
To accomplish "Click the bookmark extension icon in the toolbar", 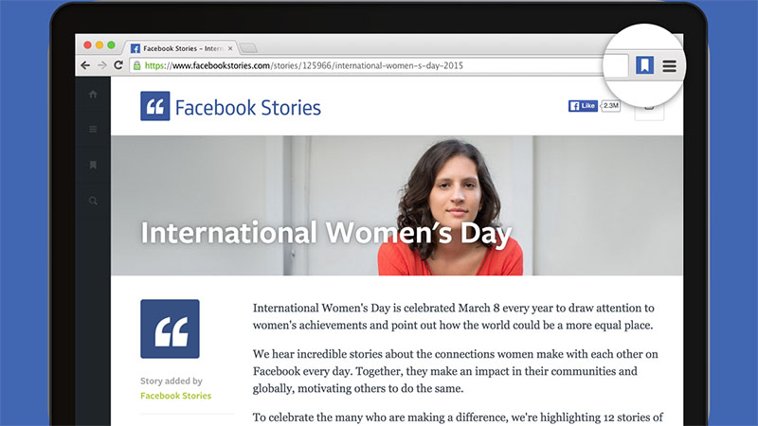I will click(644, 65).
